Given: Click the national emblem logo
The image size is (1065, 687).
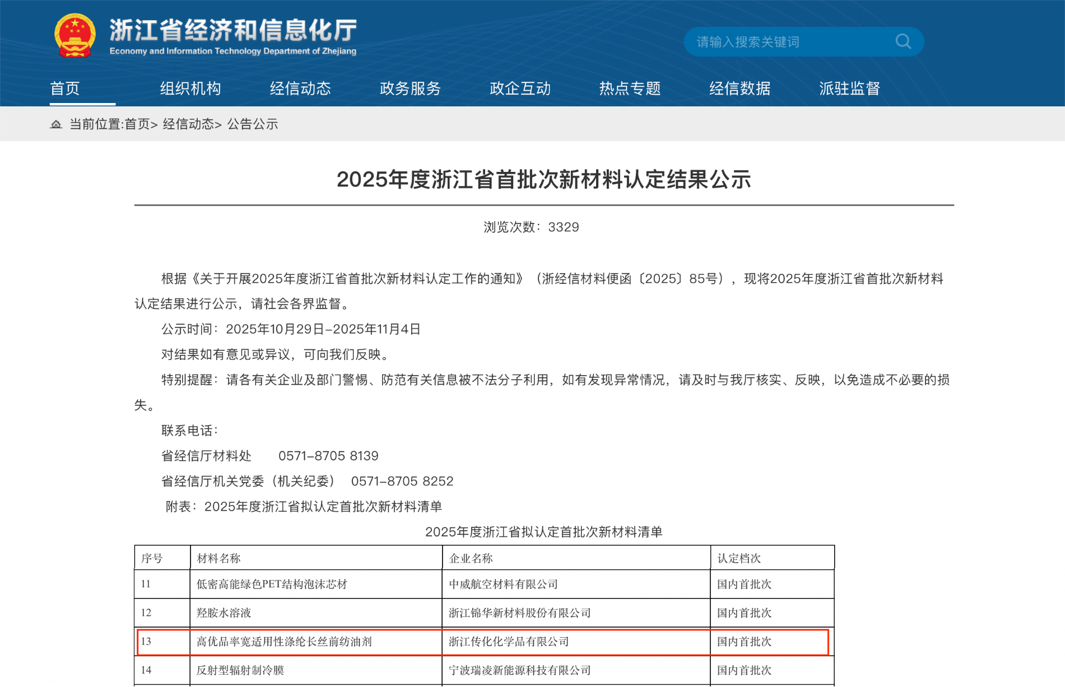Looking at the screenshot, I should tap(75, 36).
